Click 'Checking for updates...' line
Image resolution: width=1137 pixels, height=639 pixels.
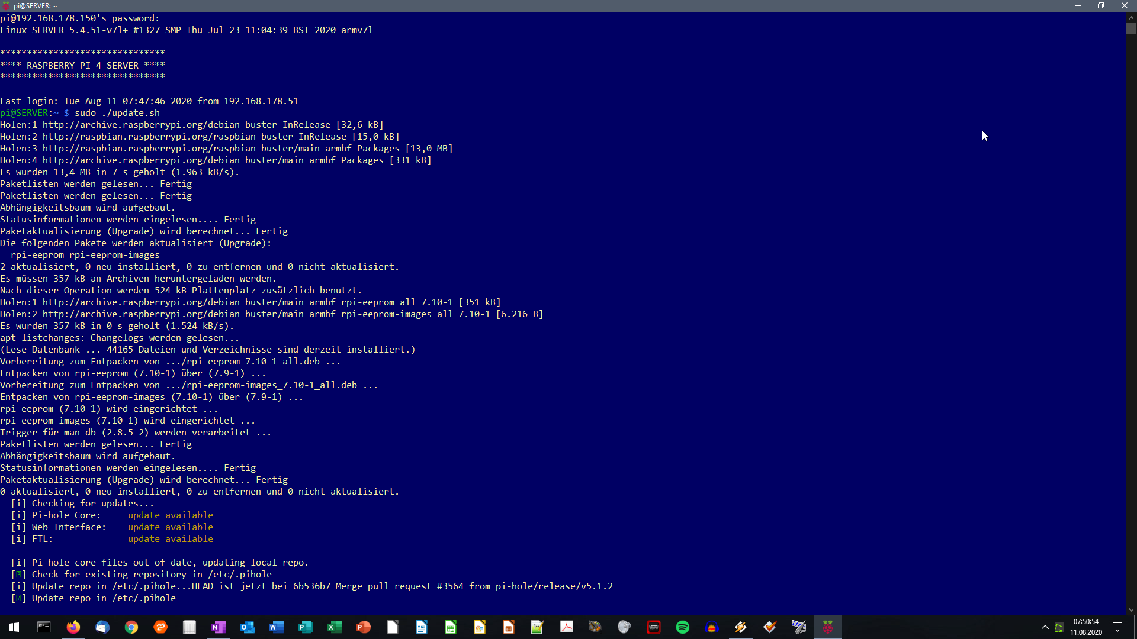pyautogui.click(x=82, y=503)
